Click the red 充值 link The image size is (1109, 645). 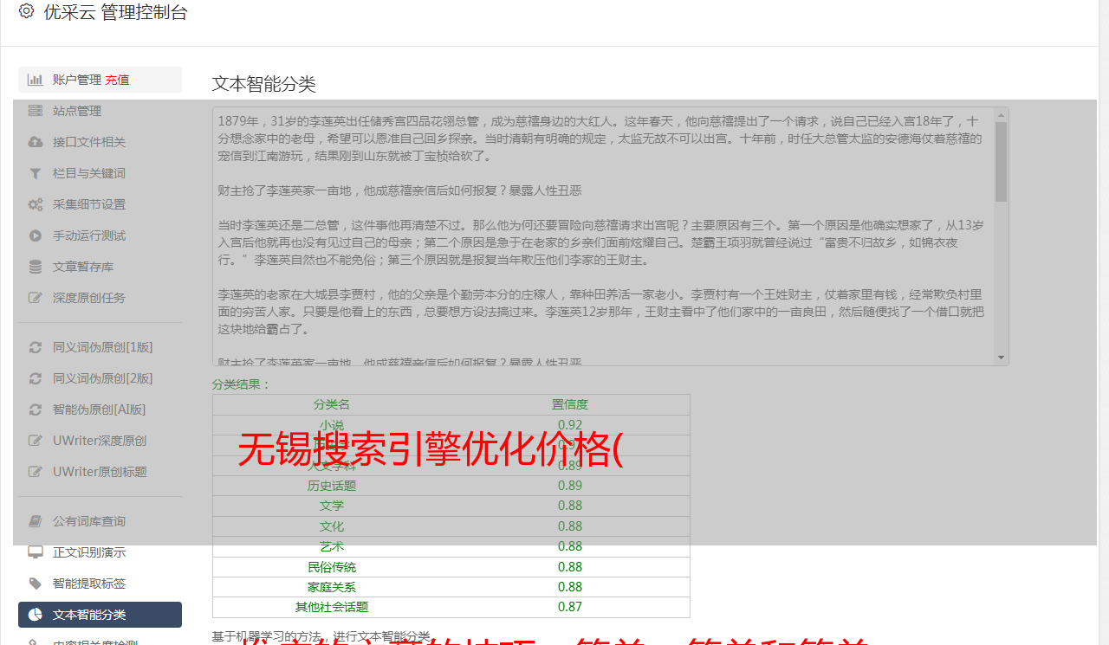coord(117,80)
